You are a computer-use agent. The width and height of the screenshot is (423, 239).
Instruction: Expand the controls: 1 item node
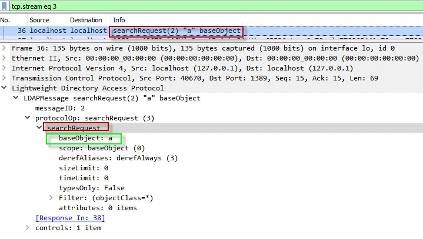pyautogui.click(x=28, y=228)
